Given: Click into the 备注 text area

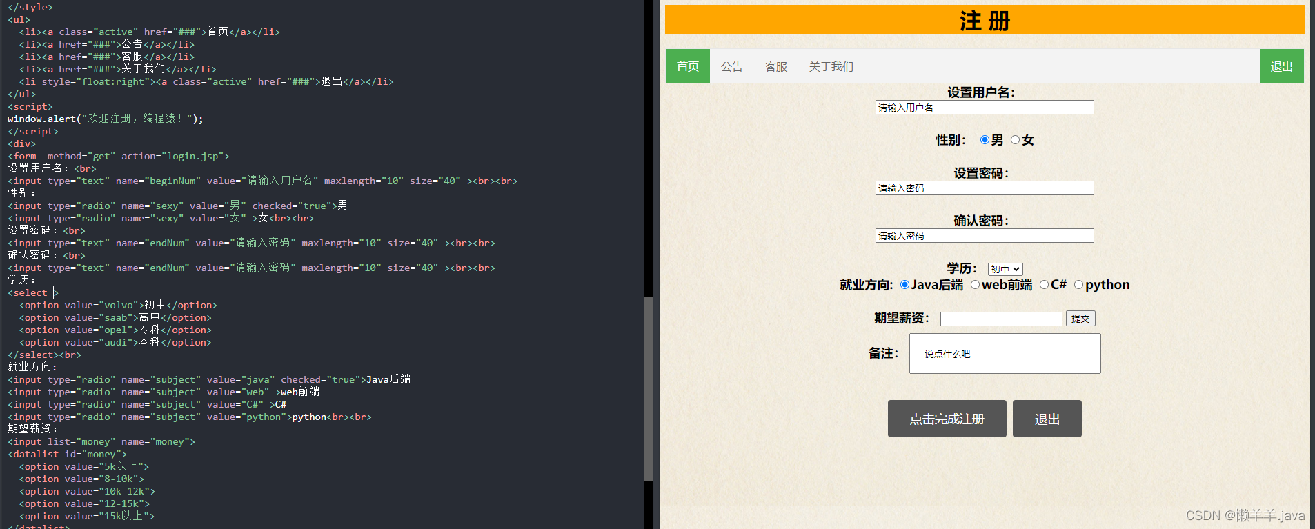Looking at the screenshot, I should point(1005,354).
